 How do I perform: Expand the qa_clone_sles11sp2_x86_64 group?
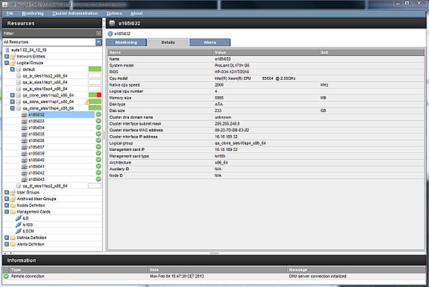[12, 96]
